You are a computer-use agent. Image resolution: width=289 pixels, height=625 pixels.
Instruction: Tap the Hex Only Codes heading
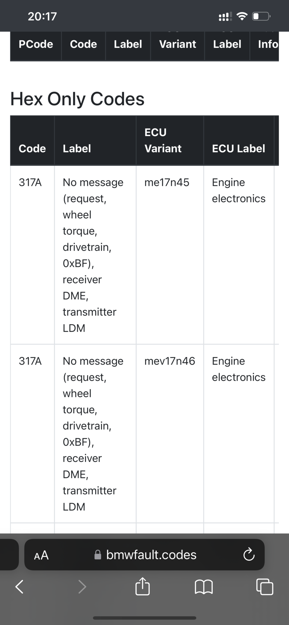point(77,99)
